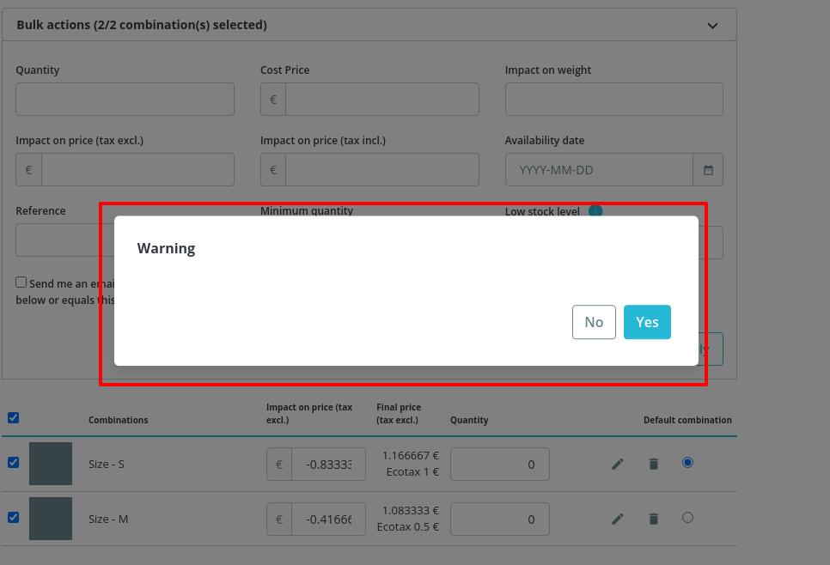The image size is (830, 565).
Task: Edit the Size - S combination with pencil icon
Action: [617, 463]
